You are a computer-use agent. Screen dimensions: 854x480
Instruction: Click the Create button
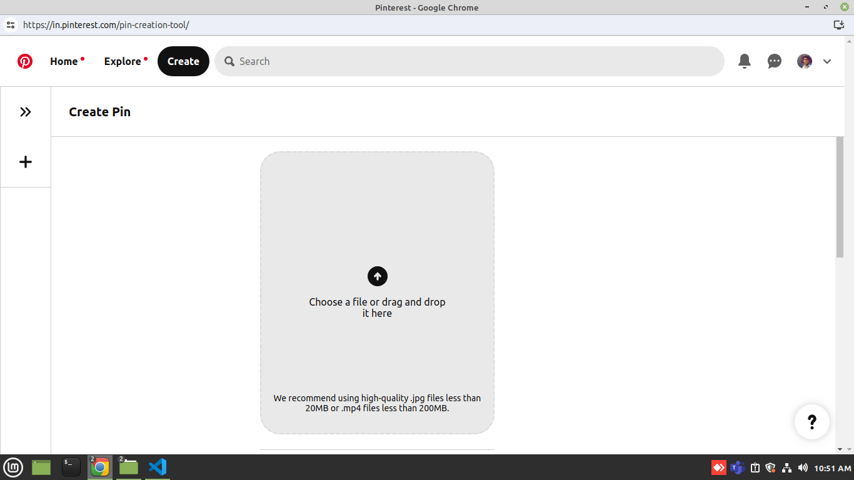183,61
